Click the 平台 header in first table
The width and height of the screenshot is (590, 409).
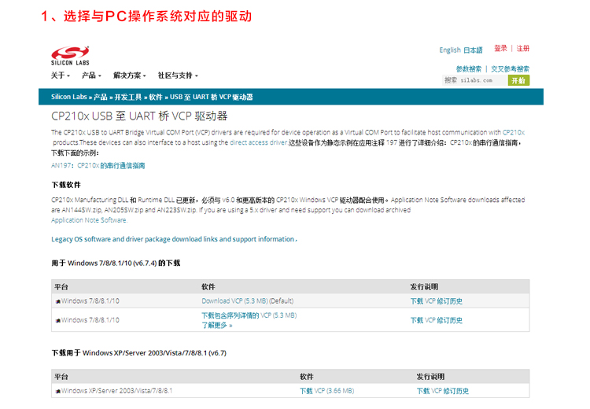(x=61, y=287)
